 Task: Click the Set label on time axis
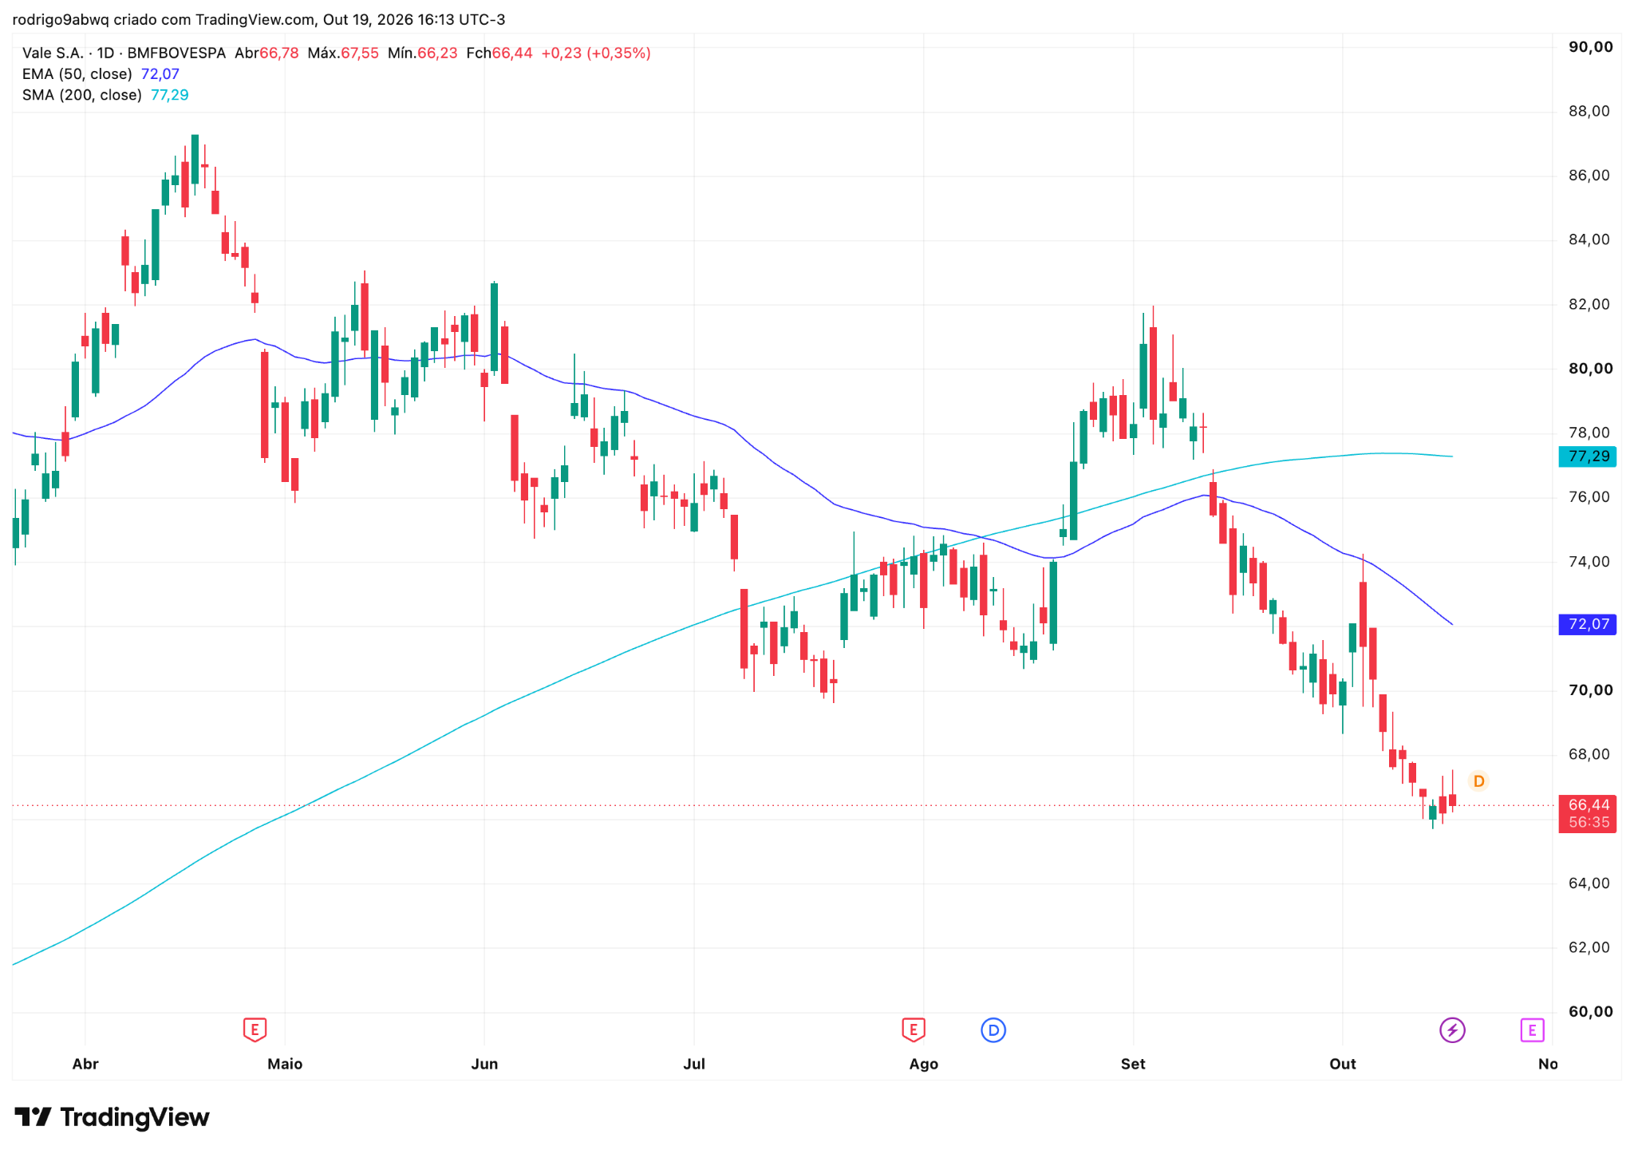pyautogui.click(x=1133, y=1064)
